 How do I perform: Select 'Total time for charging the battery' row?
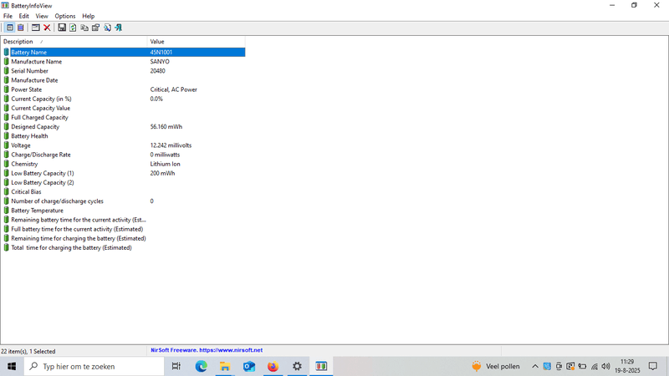[x=123, y=247]
